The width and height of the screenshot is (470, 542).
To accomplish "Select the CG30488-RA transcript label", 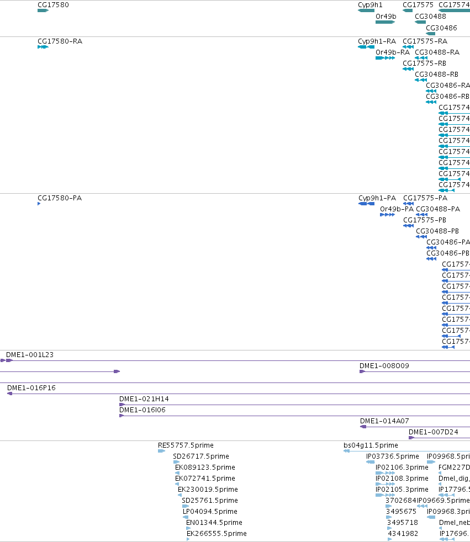I will pyautogui.click(x=437, y=52).
